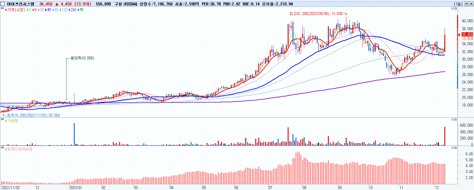474x190 pixels.
Task: Select the 120-day moving average legend
Action: pyautogui.click(x=64, y=10)
